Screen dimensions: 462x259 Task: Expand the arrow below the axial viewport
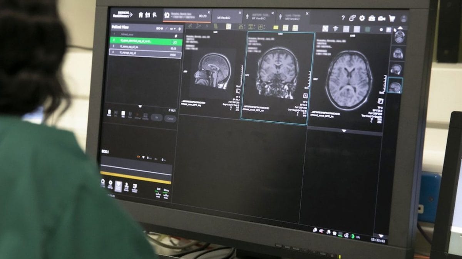click(x=343, y=130)
